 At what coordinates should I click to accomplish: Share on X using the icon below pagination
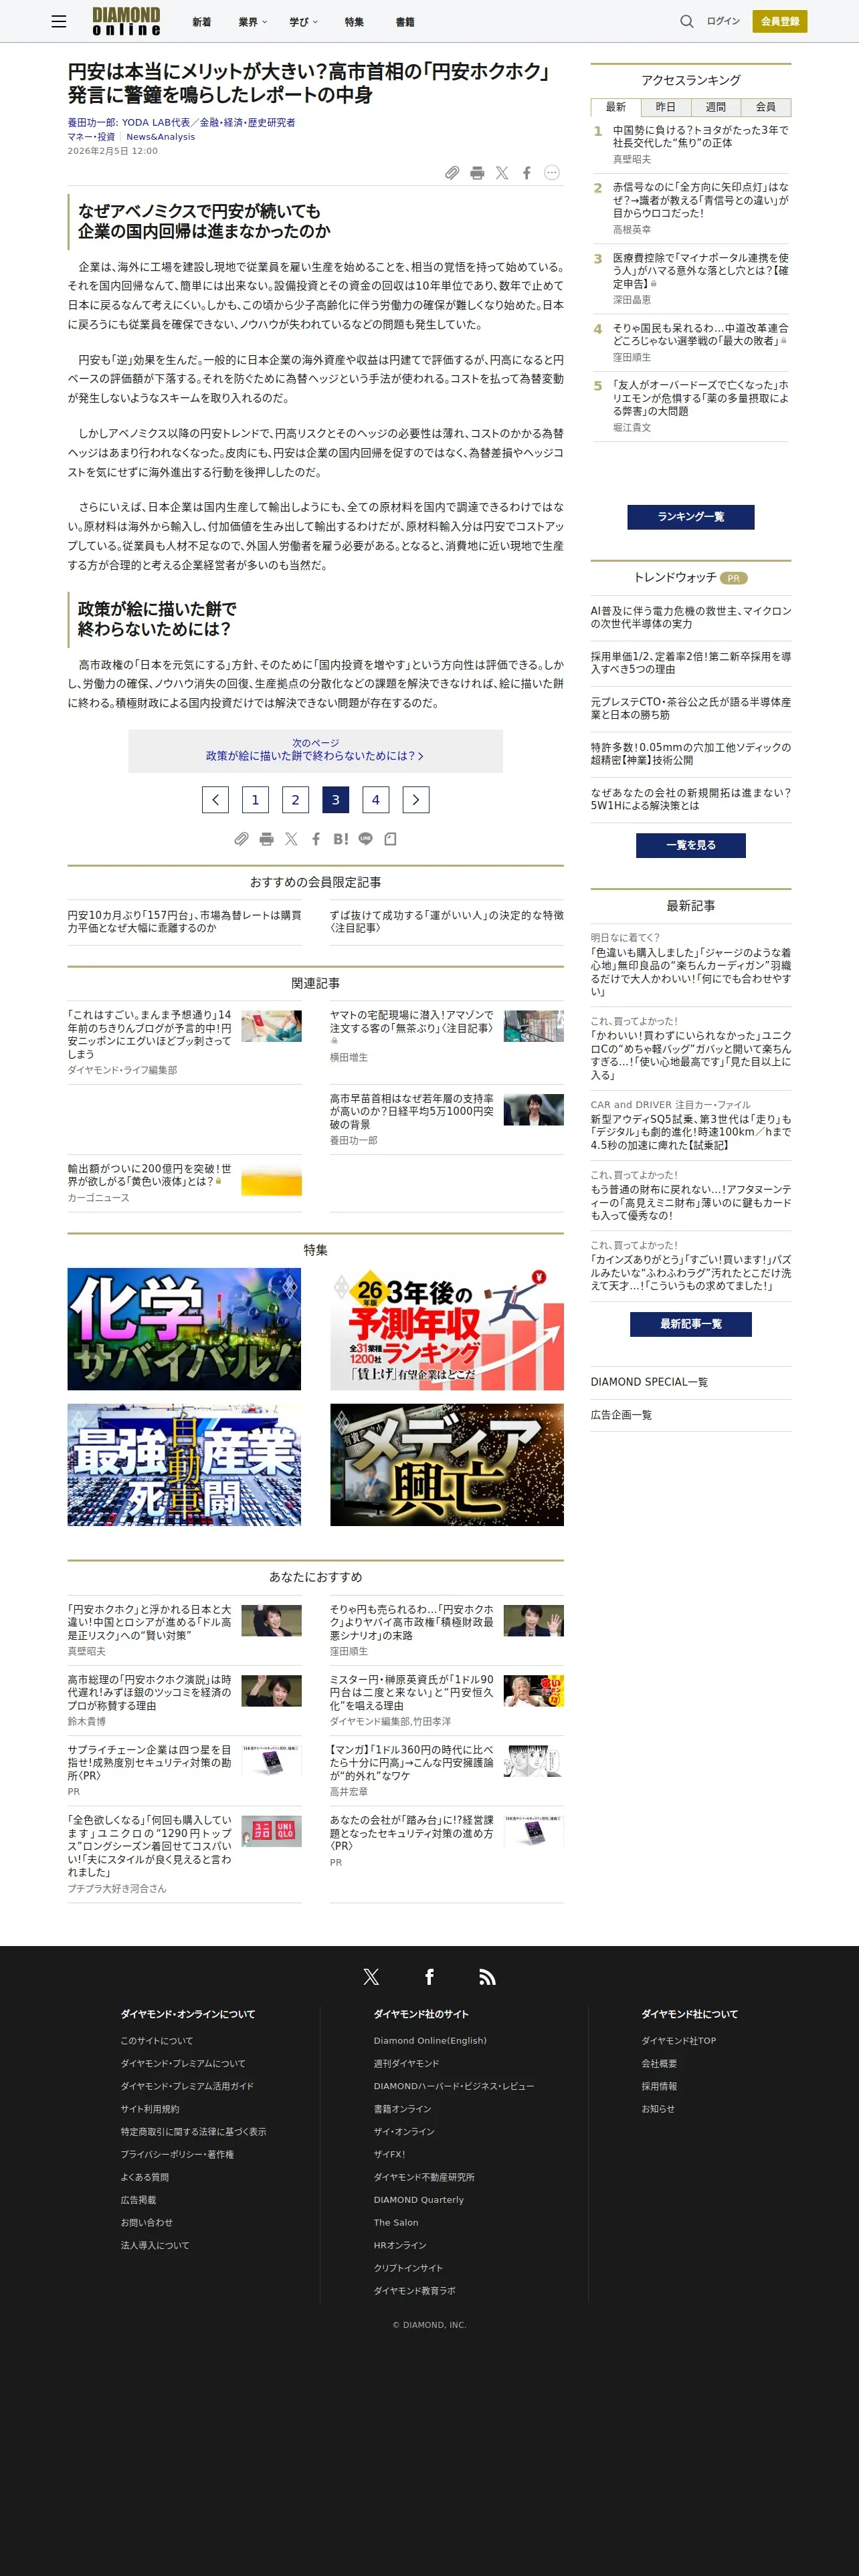[x=291, y=839]
